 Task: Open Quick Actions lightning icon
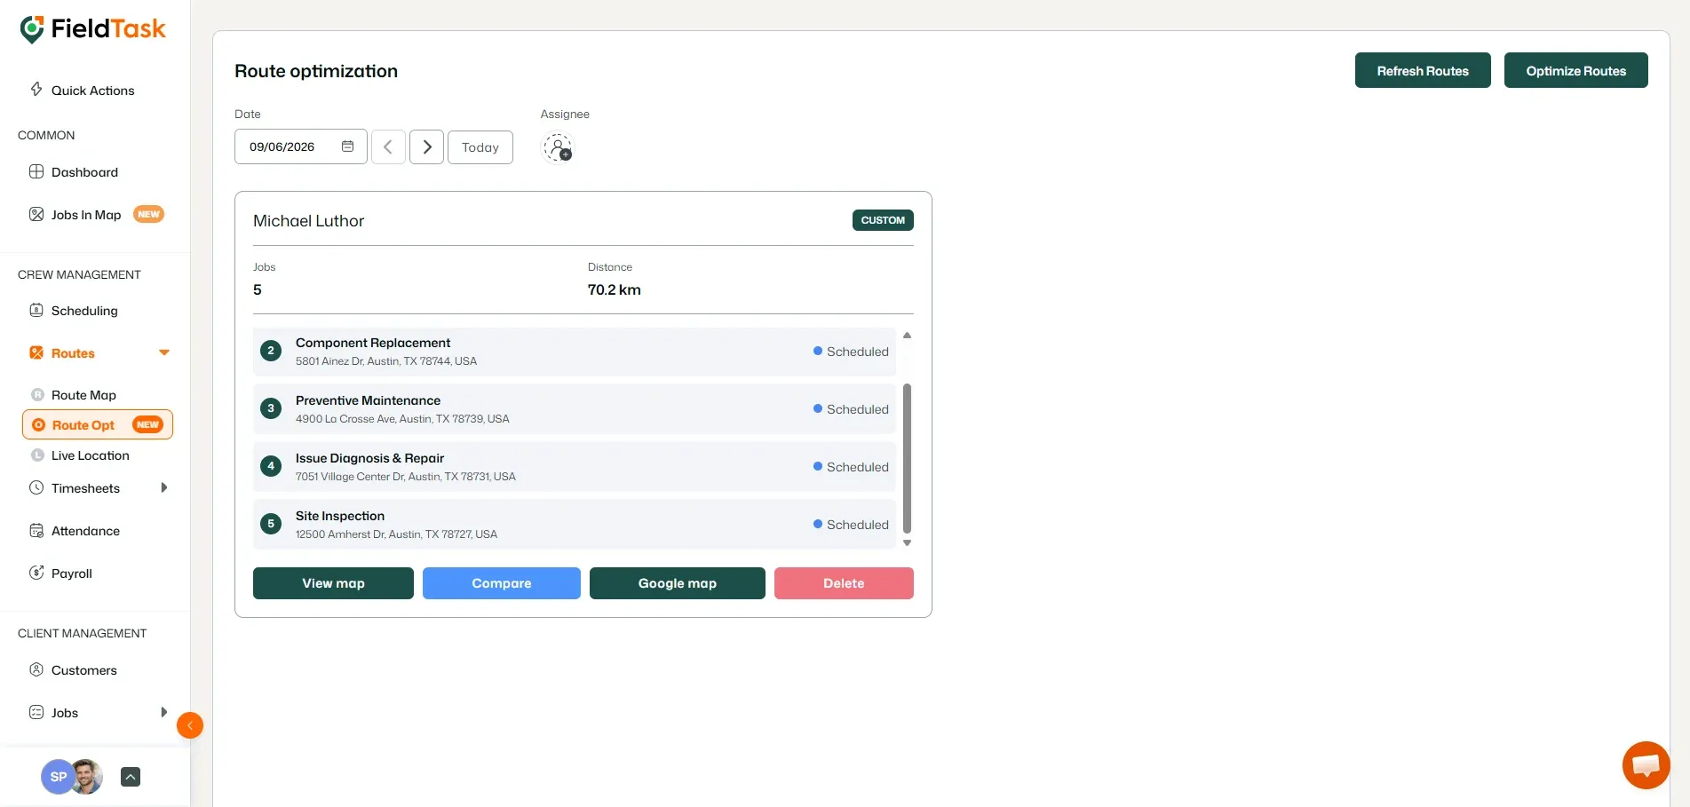[36, 89]
